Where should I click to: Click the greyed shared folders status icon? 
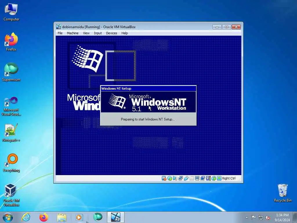click(191, 178)
